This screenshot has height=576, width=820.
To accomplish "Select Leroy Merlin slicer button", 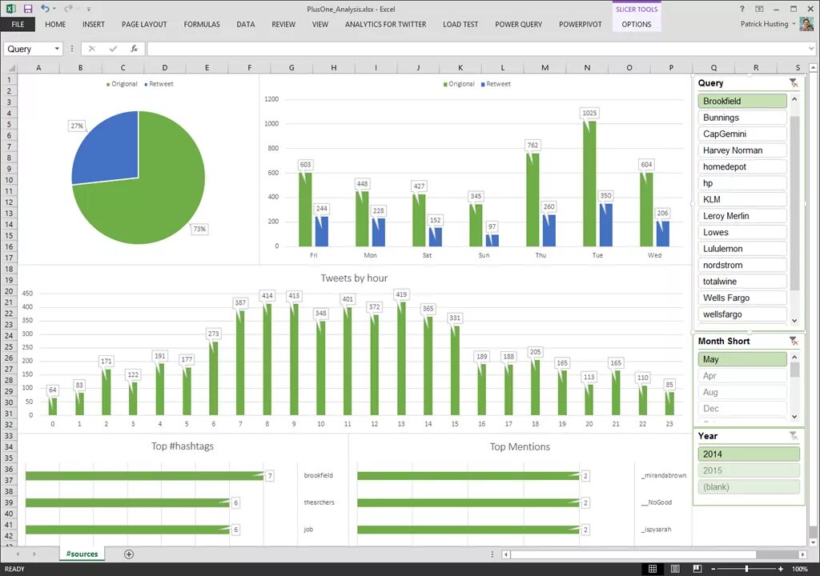I will click(x=742, y=216).
